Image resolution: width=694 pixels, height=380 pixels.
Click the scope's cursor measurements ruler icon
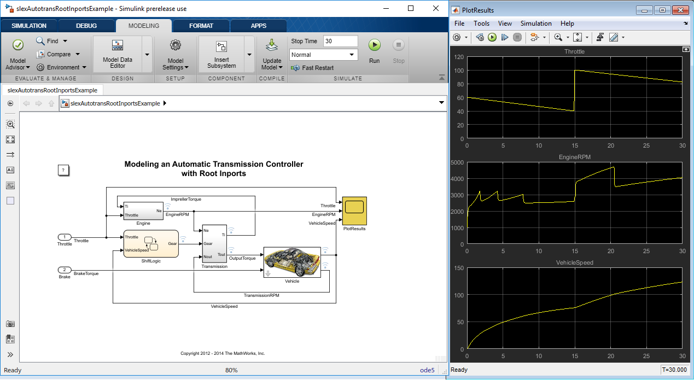(614, 37)
